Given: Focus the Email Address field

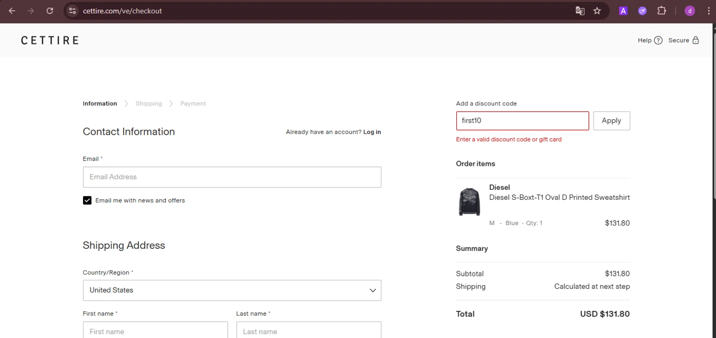Looking at the screenshot, I should (232, 177).
